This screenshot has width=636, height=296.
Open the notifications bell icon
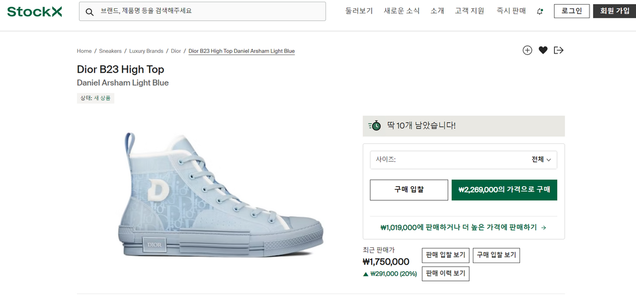(x=540, y=11)
